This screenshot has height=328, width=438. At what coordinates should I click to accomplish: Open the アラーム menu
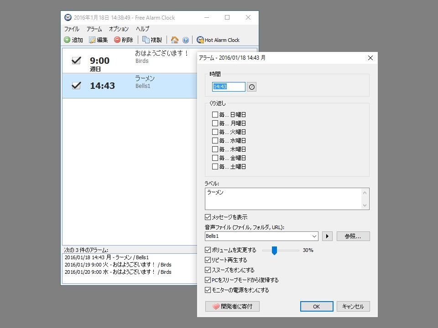[94, 29]
